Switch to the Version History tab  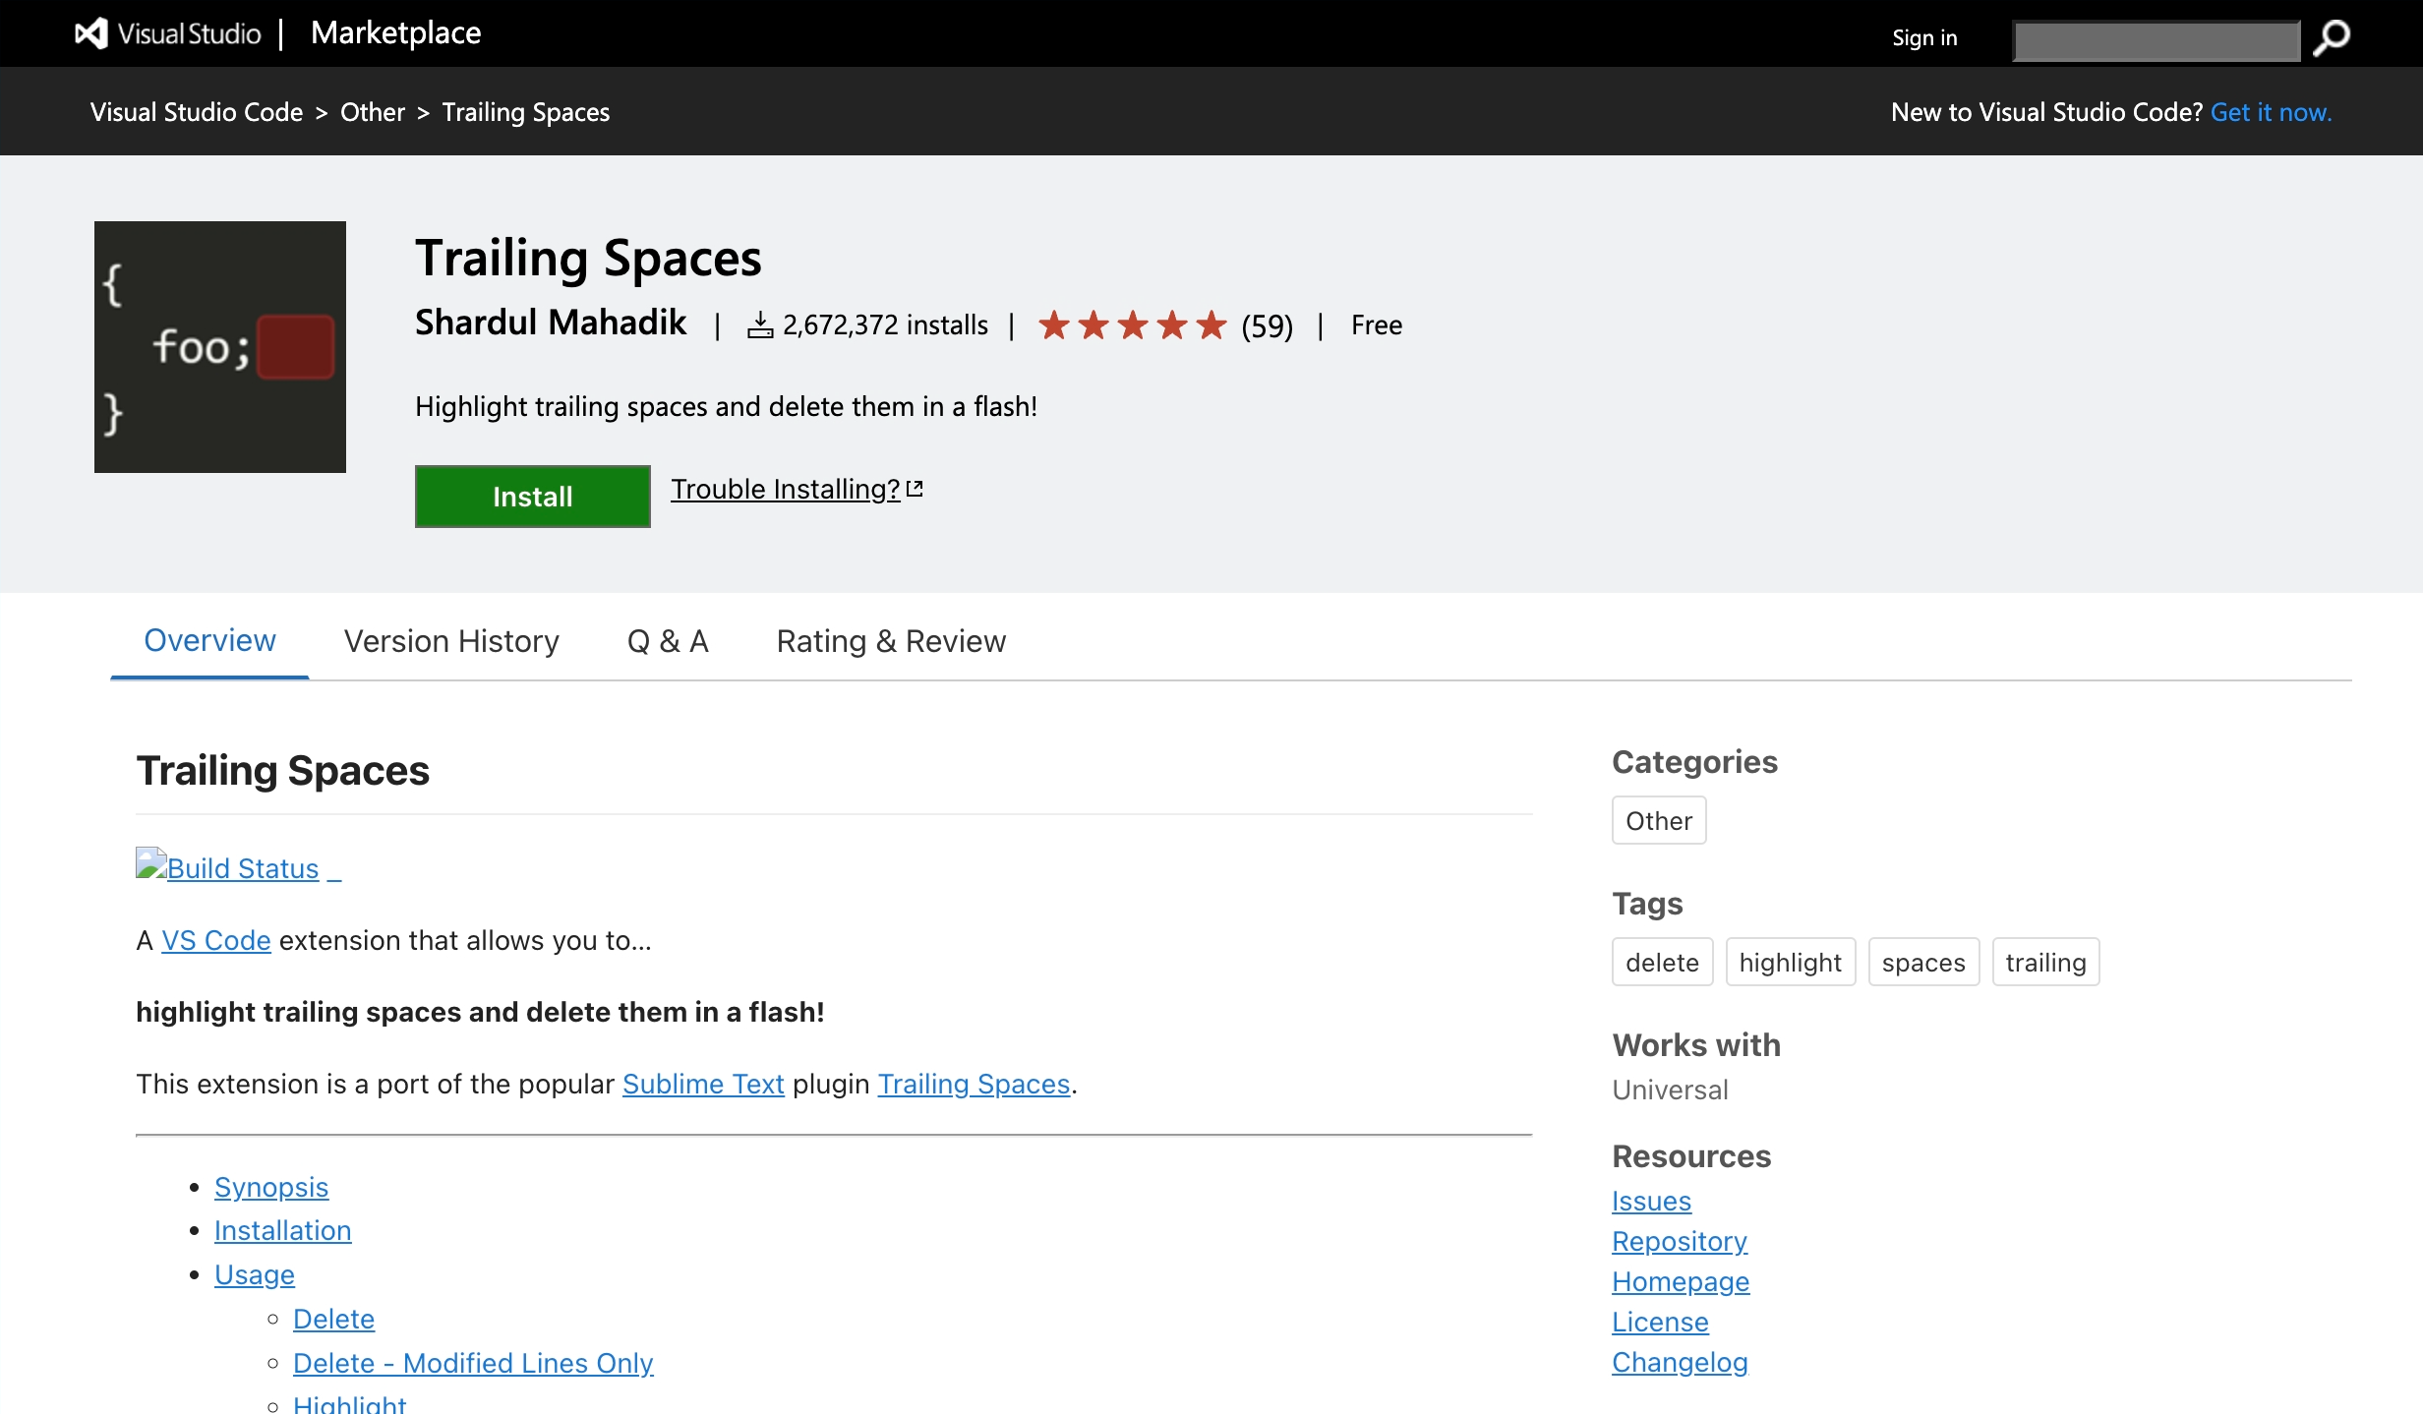[x=451, y=641]
